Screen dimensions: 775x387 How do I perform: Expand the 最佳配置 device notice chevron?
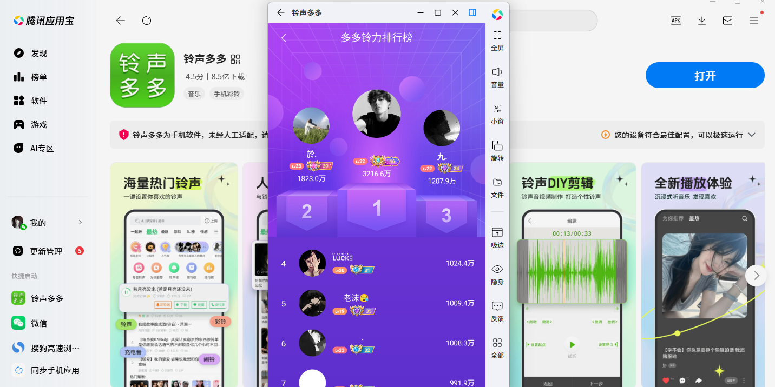[x=752, y=135]
